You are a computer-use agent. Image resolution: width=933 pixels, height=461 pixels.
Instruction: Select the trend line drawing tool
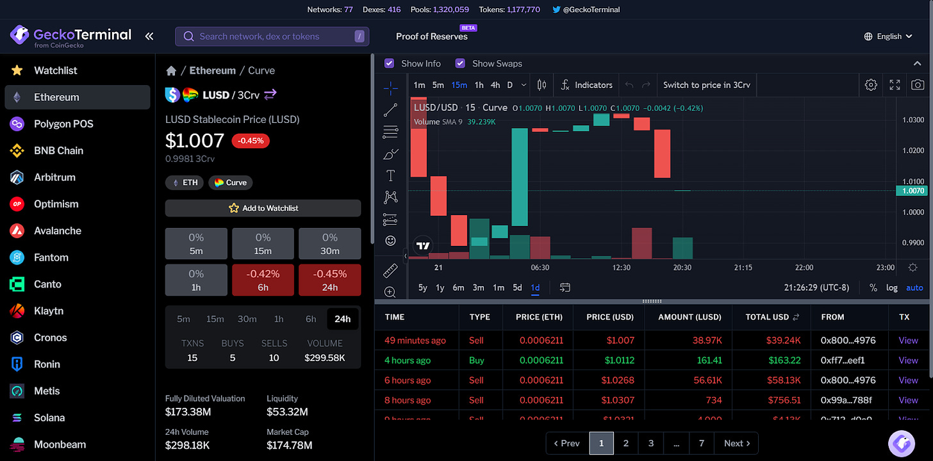[x=390, y=110]
